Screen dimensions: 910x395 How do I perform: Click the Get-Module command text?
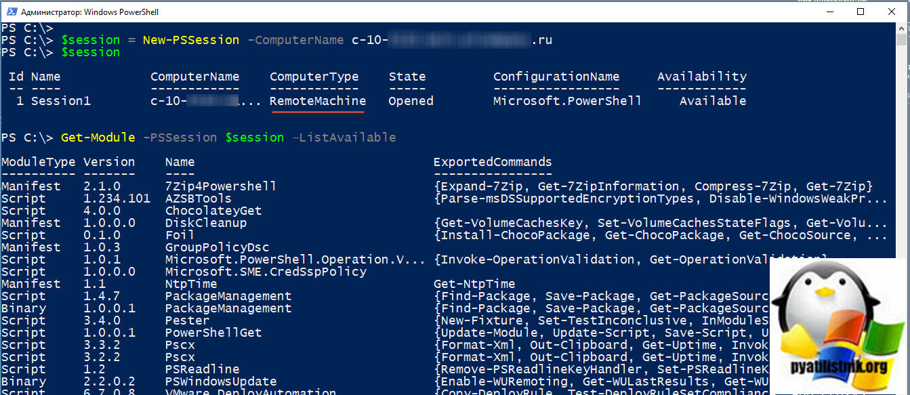pyautogui.click(x=98, y=138)
